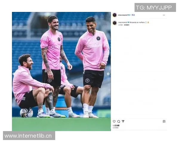Open intermiamicf username in the caption

(123, 22)
